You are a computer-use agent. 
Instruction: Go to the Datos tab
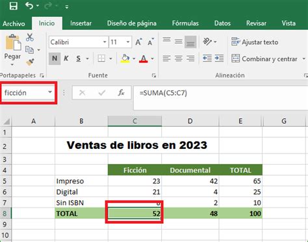[x=222, y=23]
